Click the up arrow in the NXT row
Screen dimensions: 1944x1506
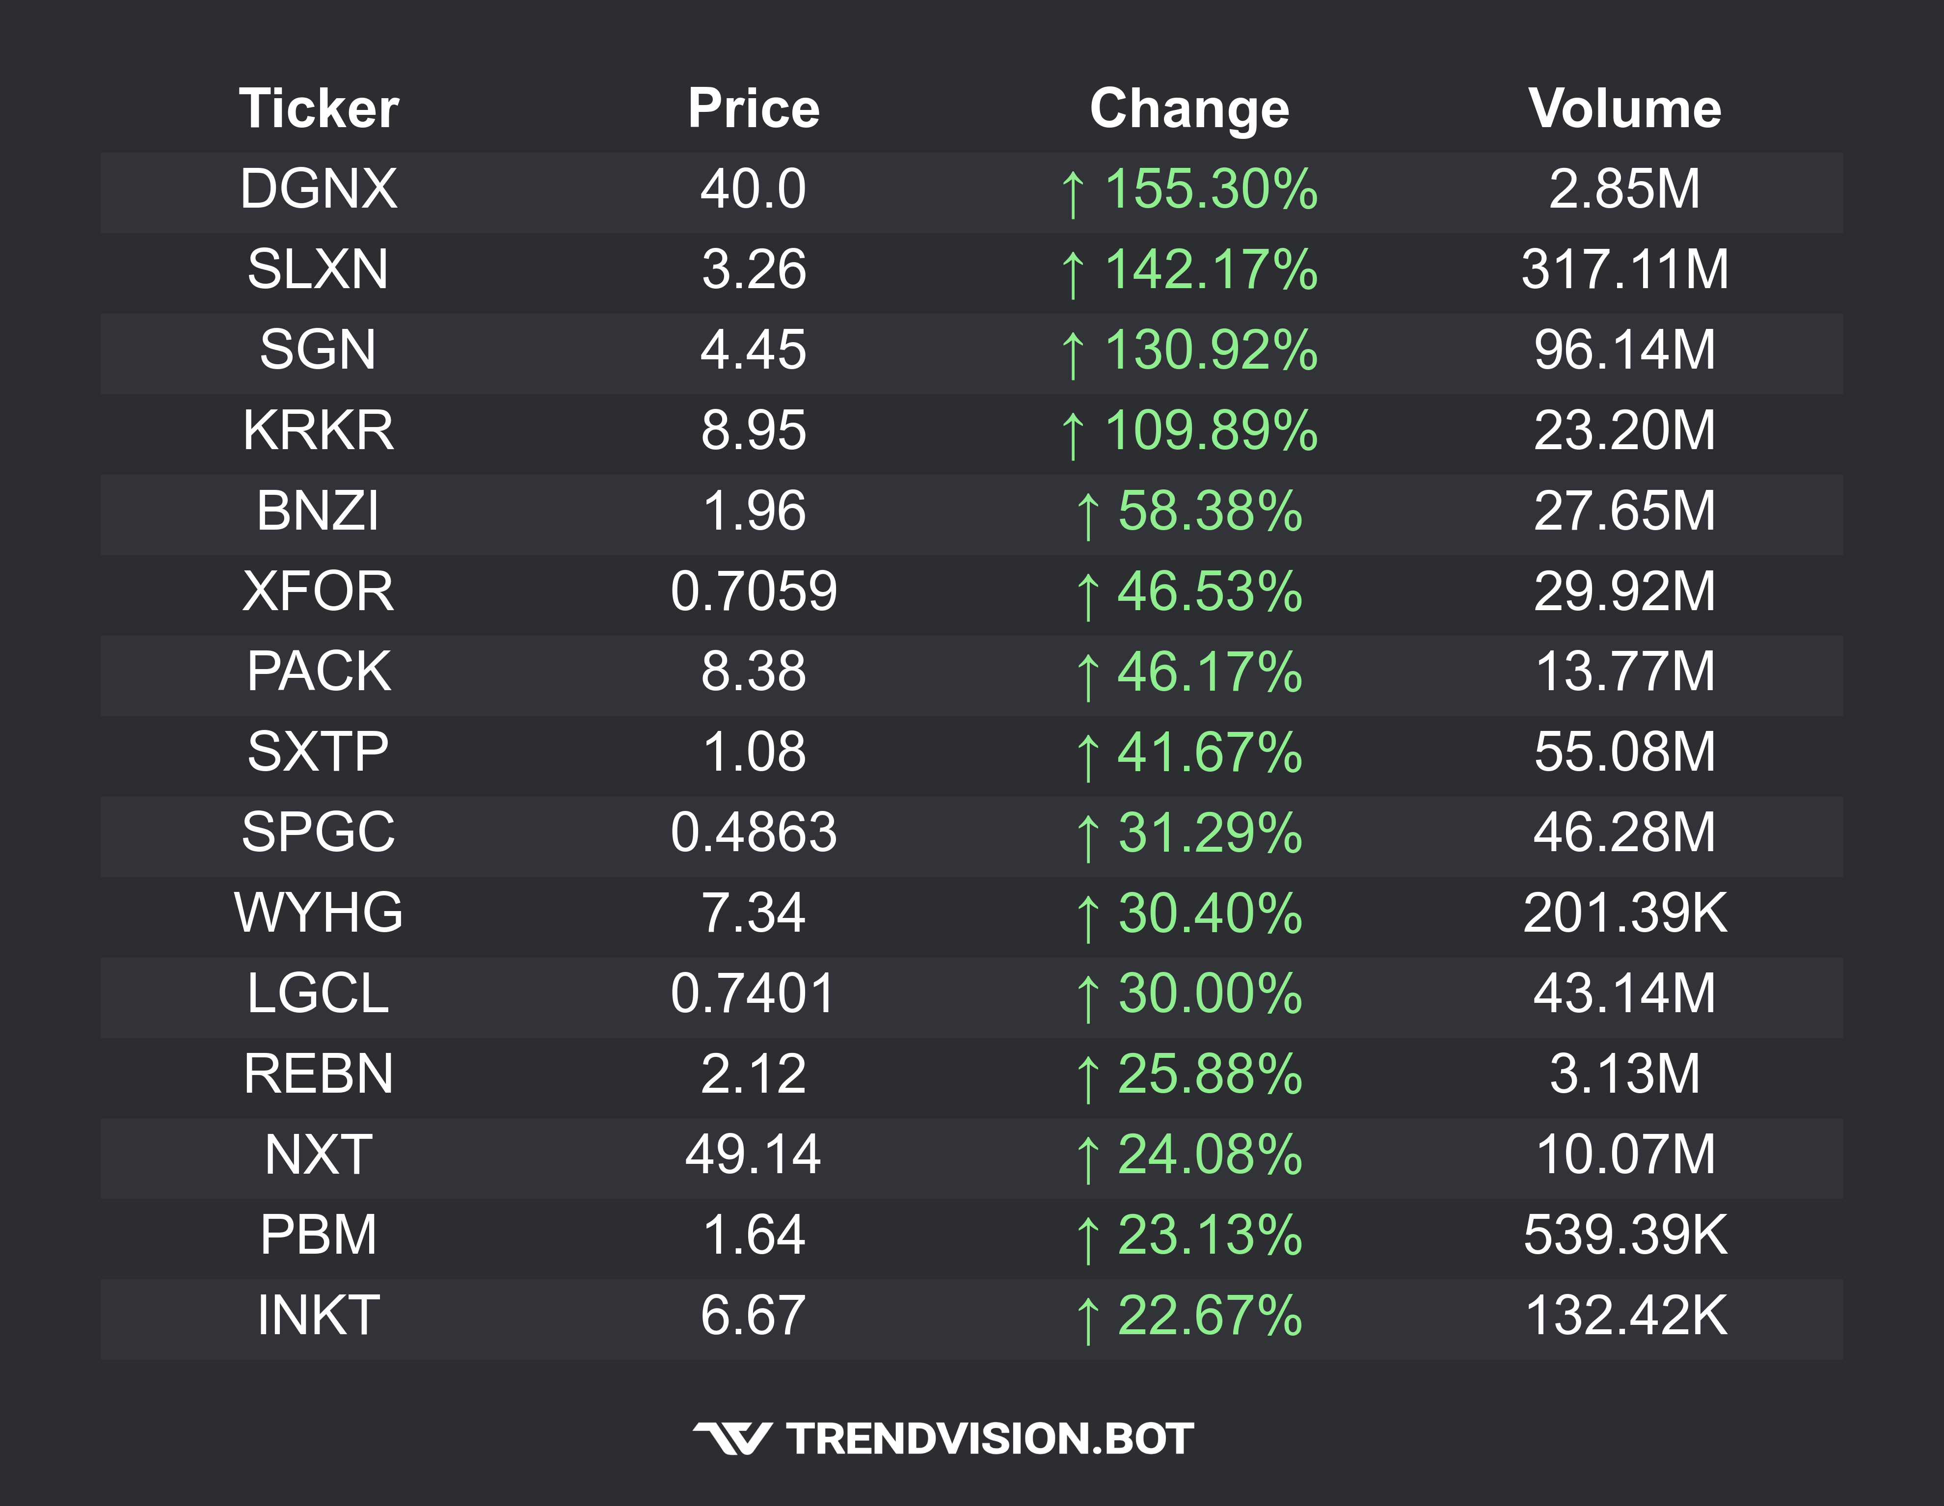coord(1087,1159)
